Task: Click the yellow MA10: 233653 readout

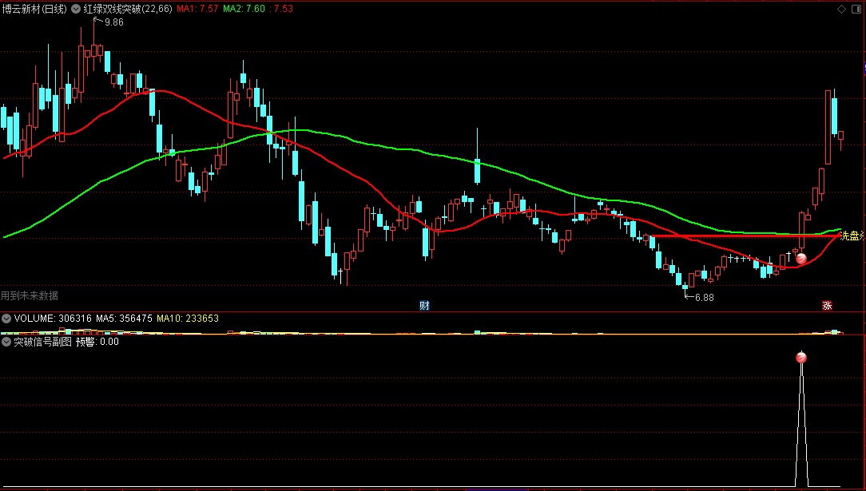Action: point(188,319)
